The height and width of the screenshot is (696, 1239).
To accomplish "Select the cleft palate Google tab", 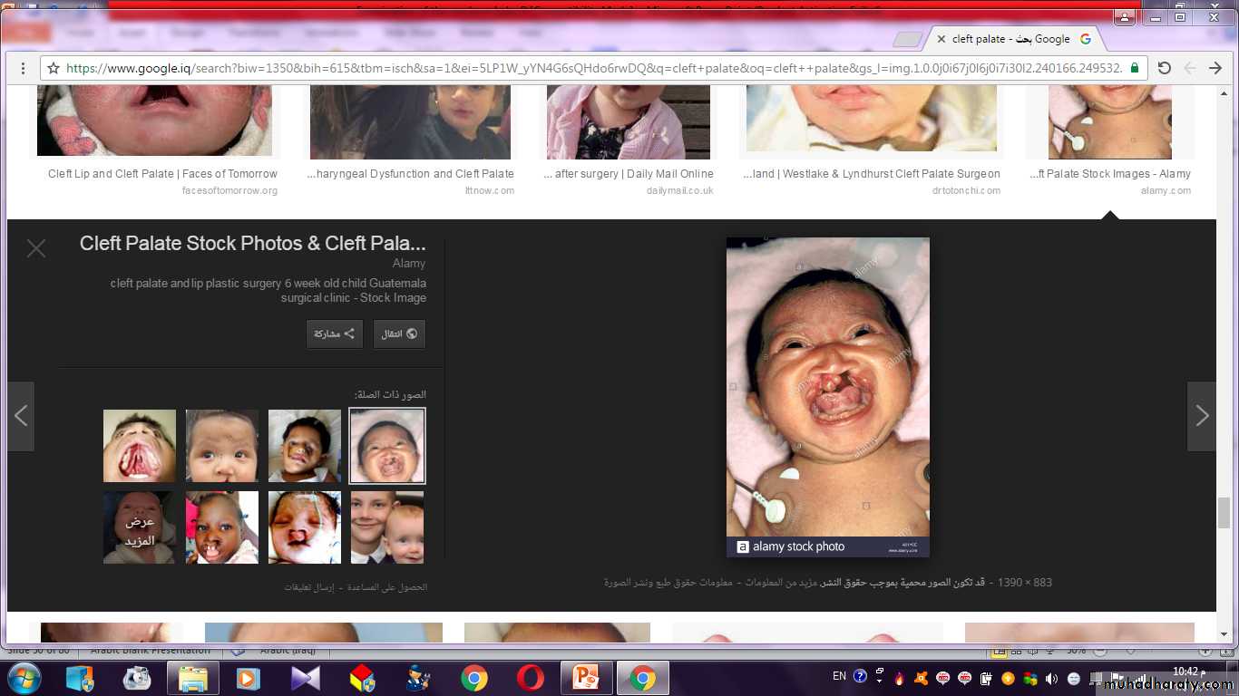I will 1016,39.
